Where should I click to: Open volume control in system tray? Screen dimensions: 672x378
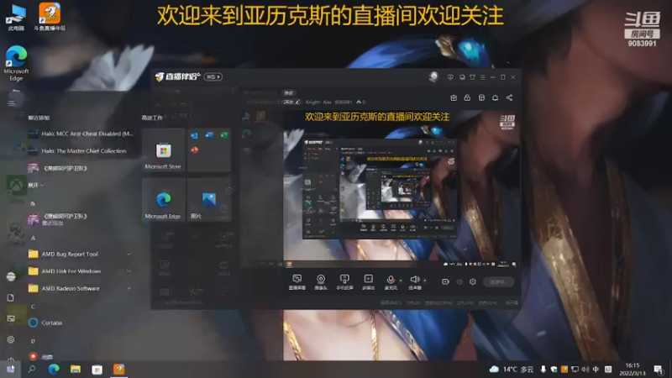pos(585,369)
